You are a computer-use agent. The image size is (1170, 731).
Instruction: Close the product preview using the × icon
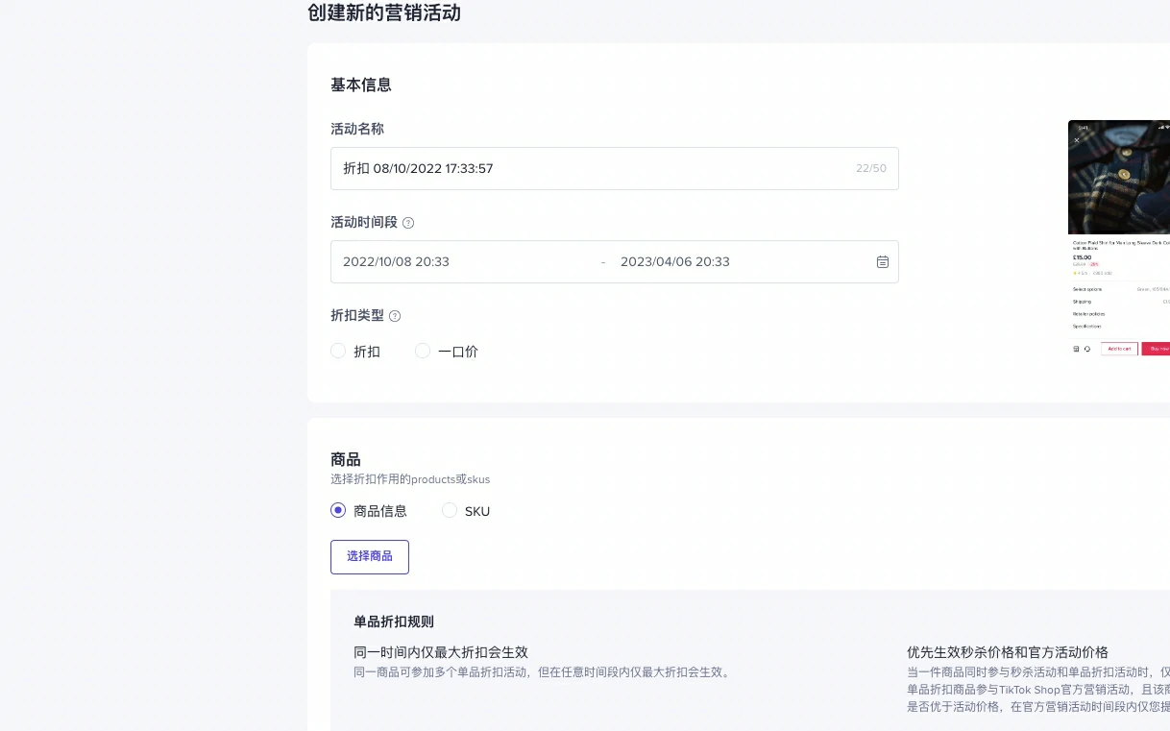tap(1078, 139)
